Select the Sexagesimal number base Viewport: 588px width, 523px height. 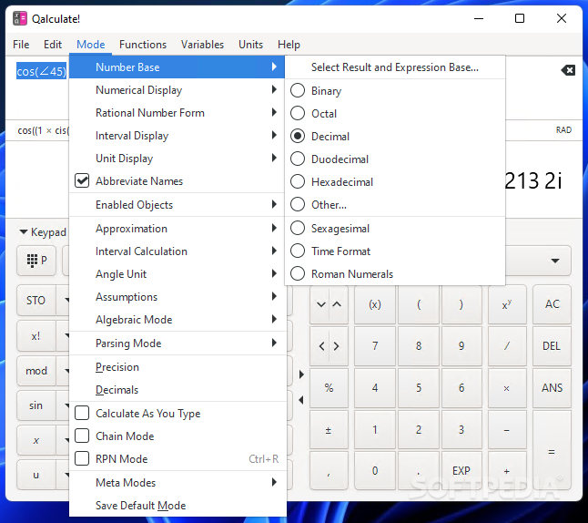coord(395,229)
